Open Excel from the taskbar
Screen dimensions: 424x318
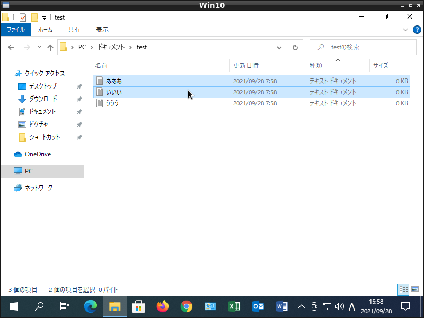click(234, 306)
